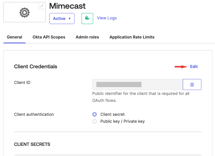215x156 pixels.
Task: Click the CLIENT SECRETS heading
Action: (32, 144)
